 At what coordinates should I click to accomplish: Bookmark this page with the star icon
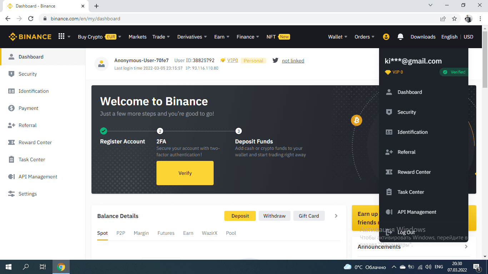tap(454, 19)
